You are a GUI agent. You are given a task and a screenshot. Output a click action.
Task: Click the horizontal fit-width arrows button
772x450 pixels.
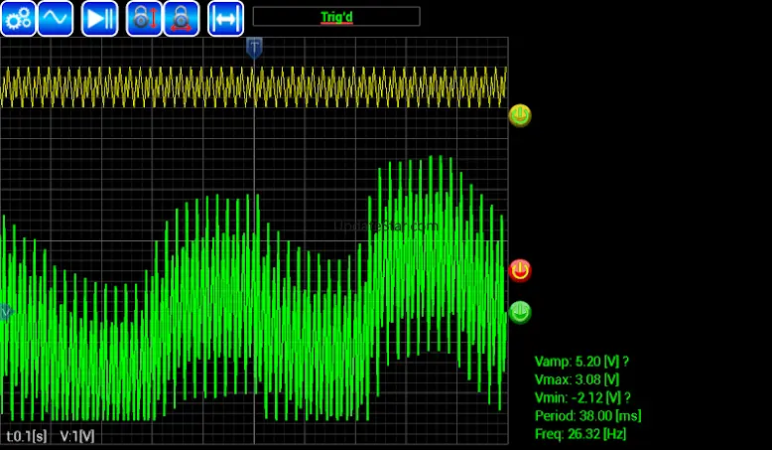click(x=225, y=19)
